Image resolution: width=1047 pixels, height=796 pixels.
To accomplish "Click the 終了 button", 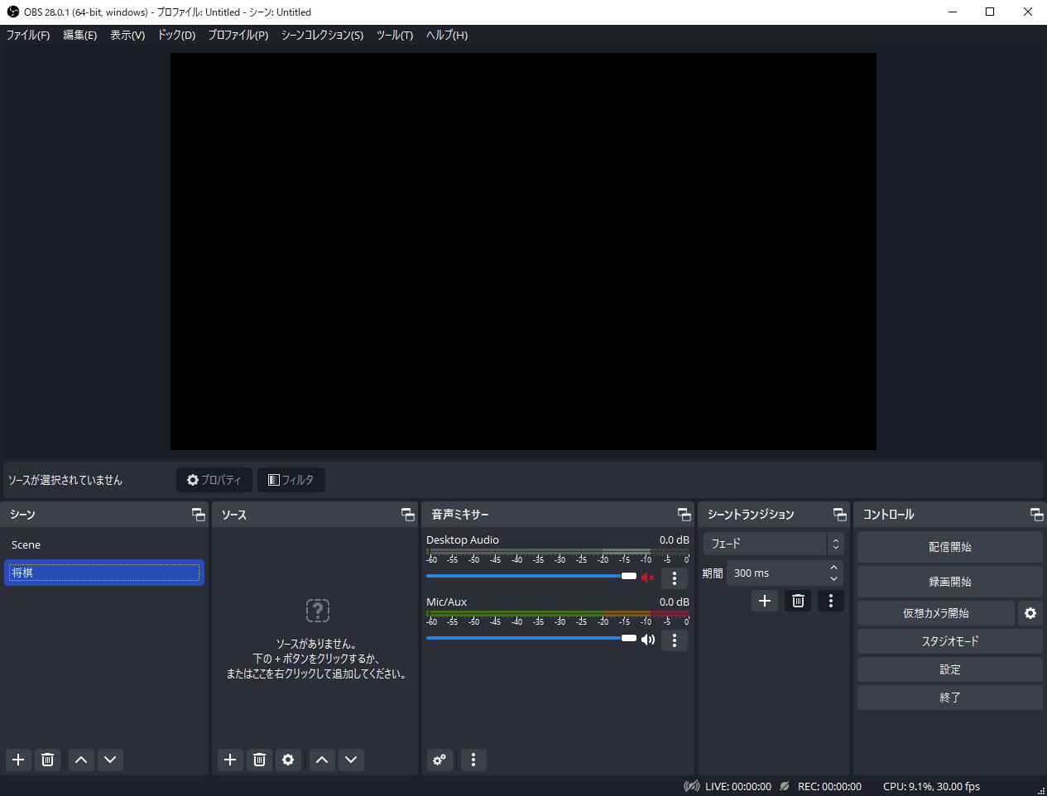I will (949, 698).
